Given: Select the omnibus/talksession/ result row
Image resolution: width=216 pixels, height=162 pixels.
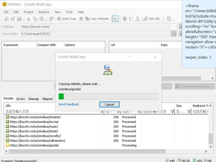Looking at the screenshot, I should click(x=106, y=140).
